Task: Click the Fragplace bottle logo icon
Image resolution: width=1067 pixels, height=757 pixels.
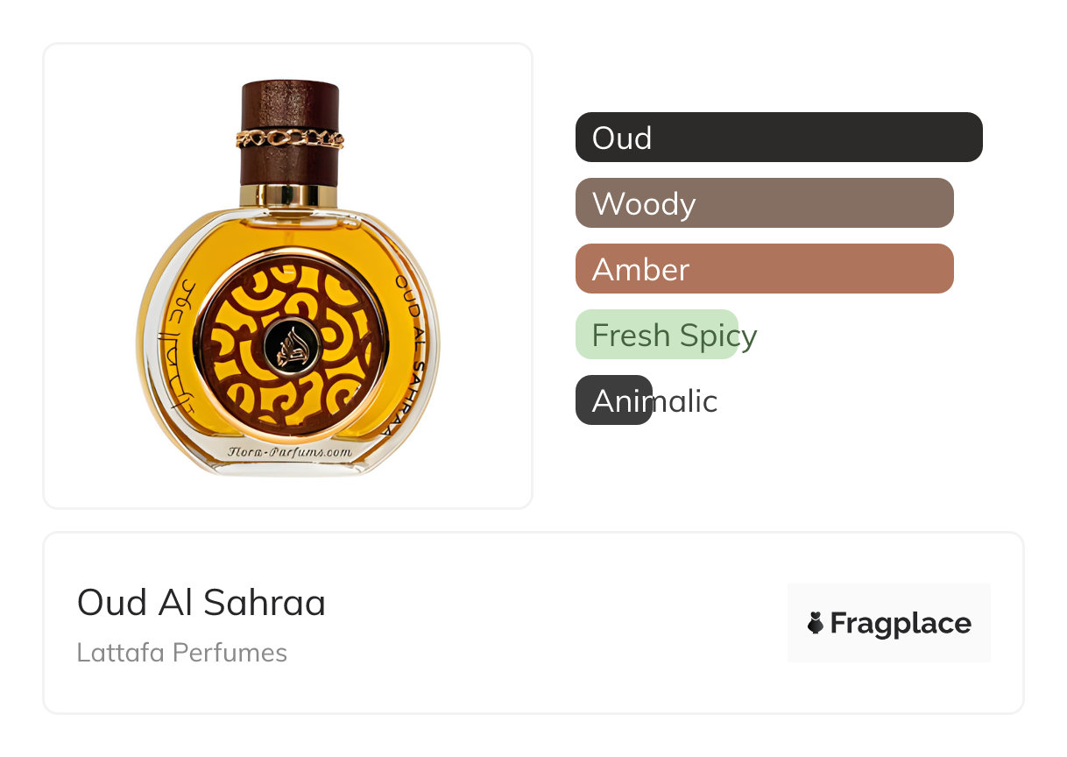Action: pos(816,623)
